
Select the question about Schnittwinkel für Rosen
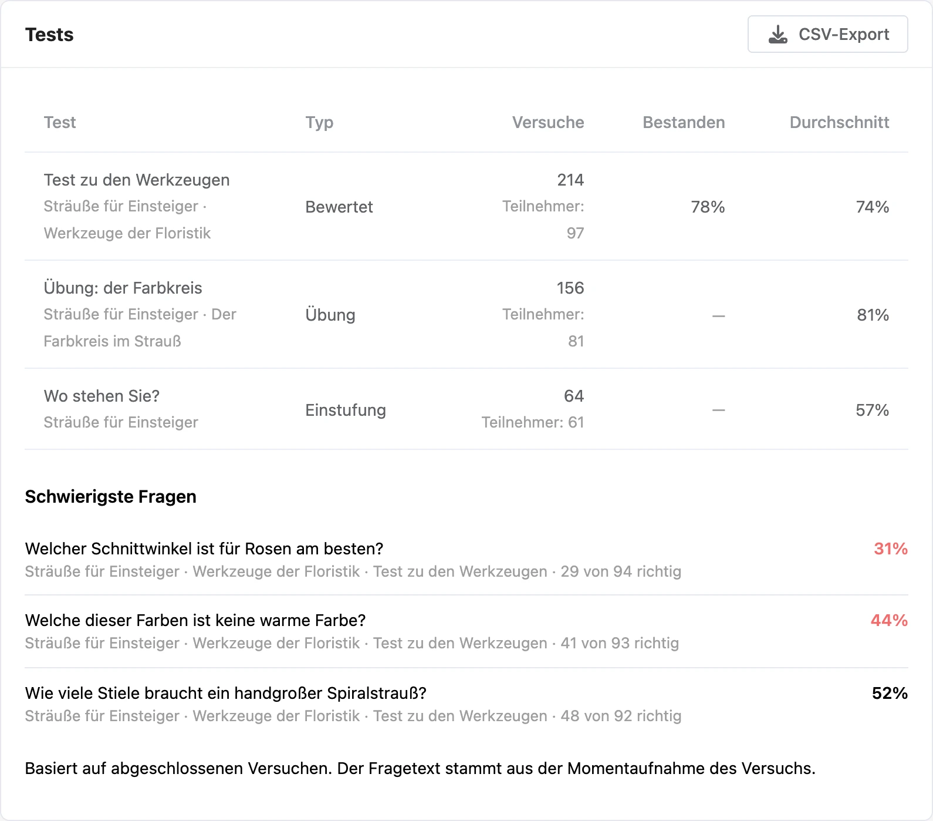[204, 549]
